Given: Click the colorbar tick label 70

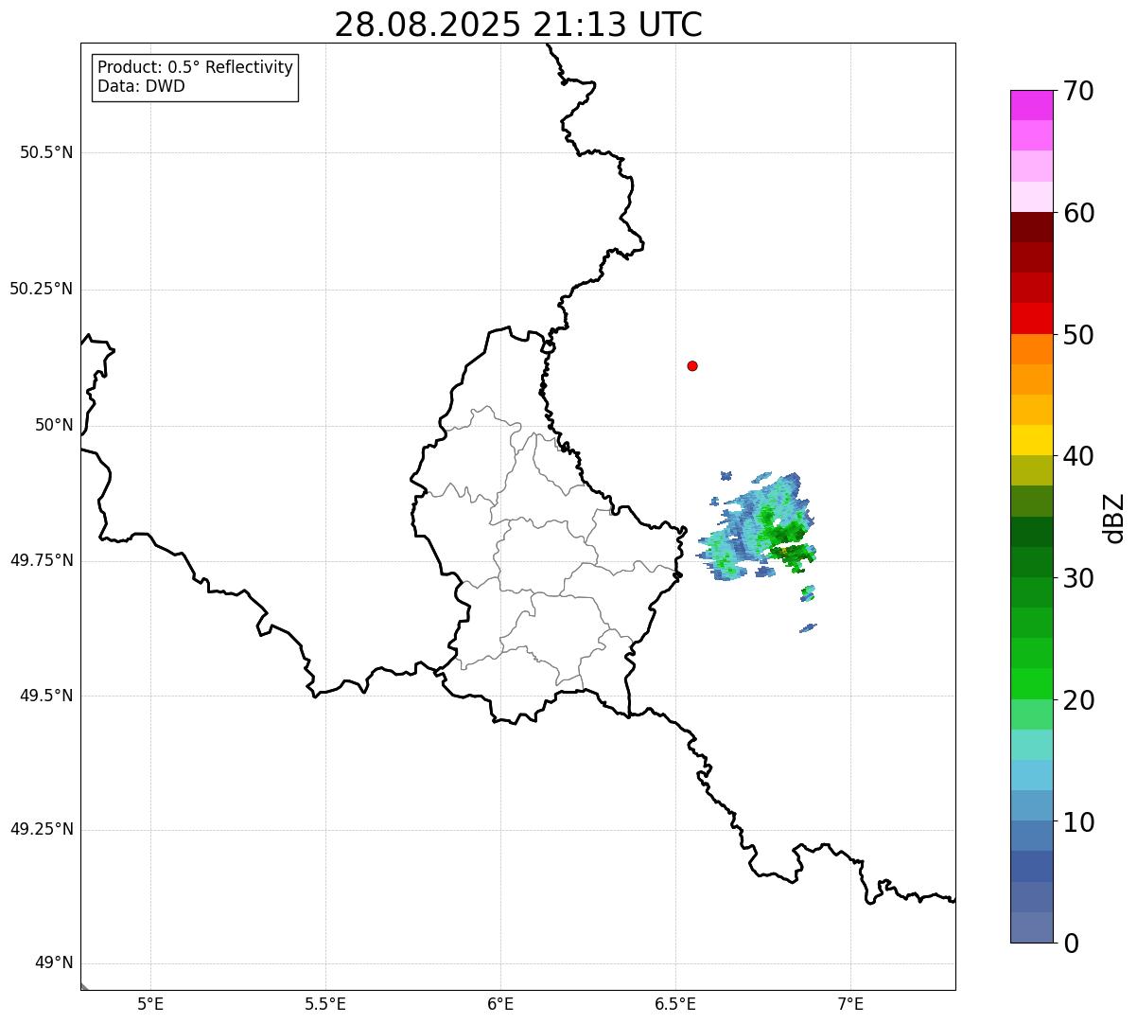Looking at the screenshot, I should point(1078,91).
